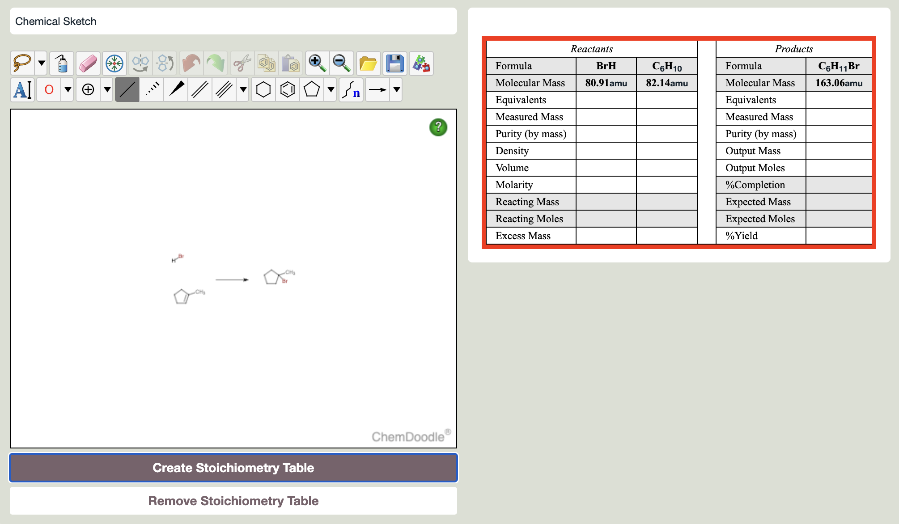The width and height of the screenshot is (899, 524).
Task: Pick the text annotation tool
Action: coord(22,89)
